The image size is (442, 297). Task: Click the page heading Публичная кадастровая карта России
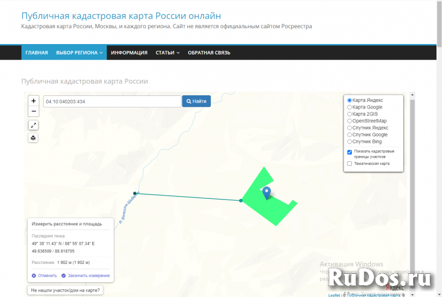pyautogui.click(x=85, y=82)
